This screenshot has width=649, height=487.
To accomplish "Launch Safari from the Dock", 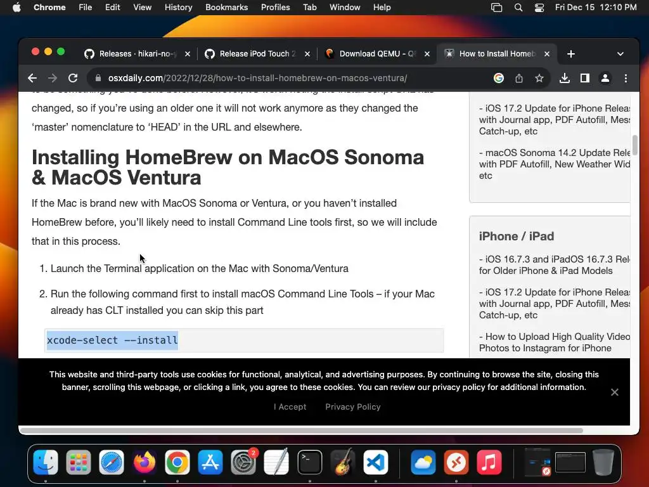I will point(112,462).
